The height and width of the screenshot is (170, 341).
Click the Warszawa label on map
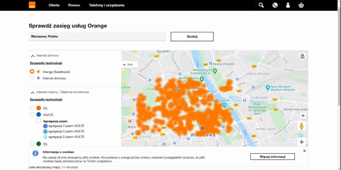pos(203,135)
